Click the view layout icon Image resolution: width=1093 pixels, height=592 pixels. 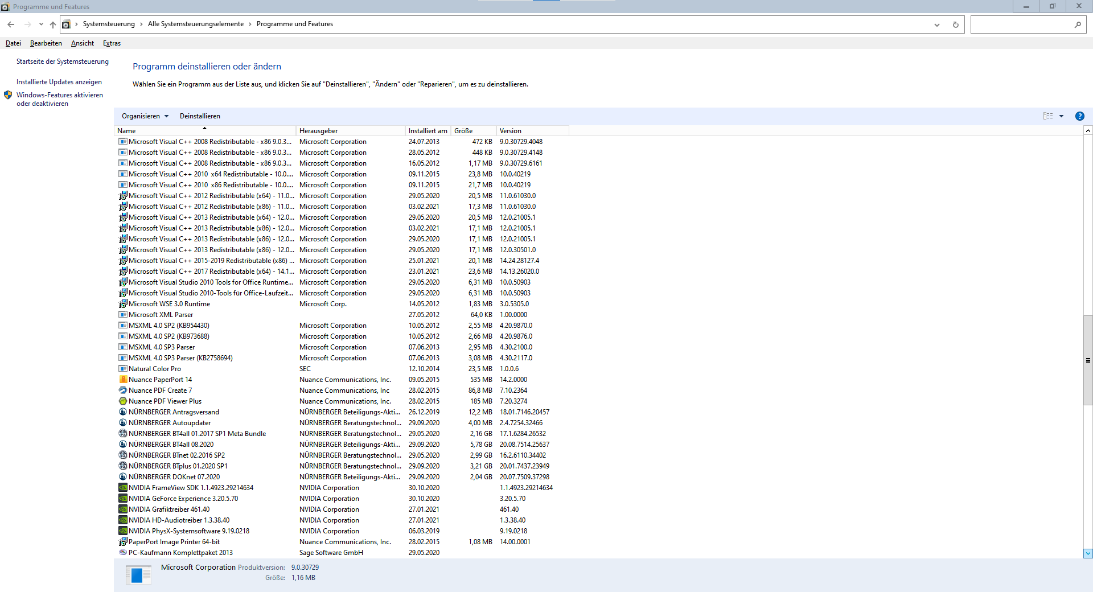[1048, 116]
